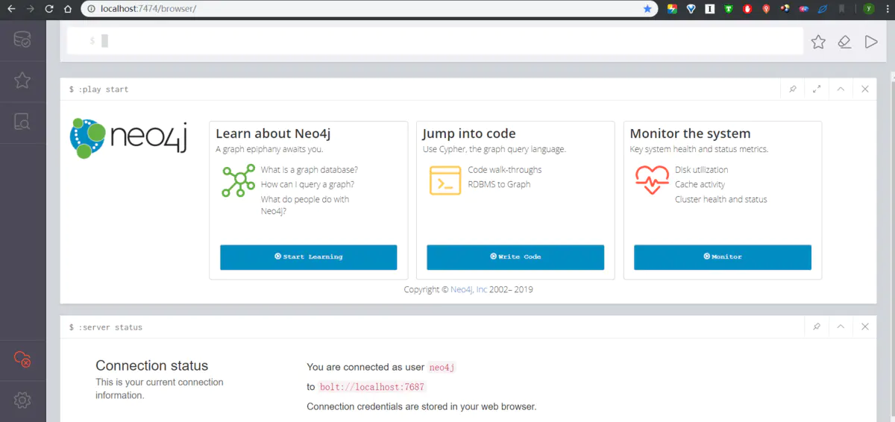Click the ':server status' command text
Screen dimensions: 895x422
110,327
